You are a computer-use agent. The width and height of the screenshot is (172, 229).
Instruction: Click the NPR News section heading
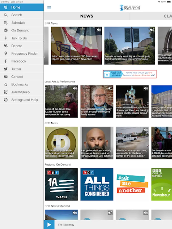51,123
